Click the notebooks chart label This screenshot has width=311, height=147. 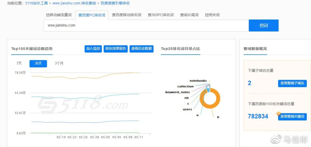(x=198, y=81)
